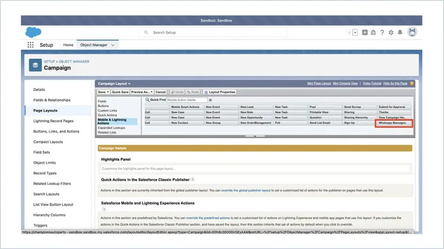Click the Quick Save button
This screenshot has width=444, height=249.
click(x=120, y=92)
